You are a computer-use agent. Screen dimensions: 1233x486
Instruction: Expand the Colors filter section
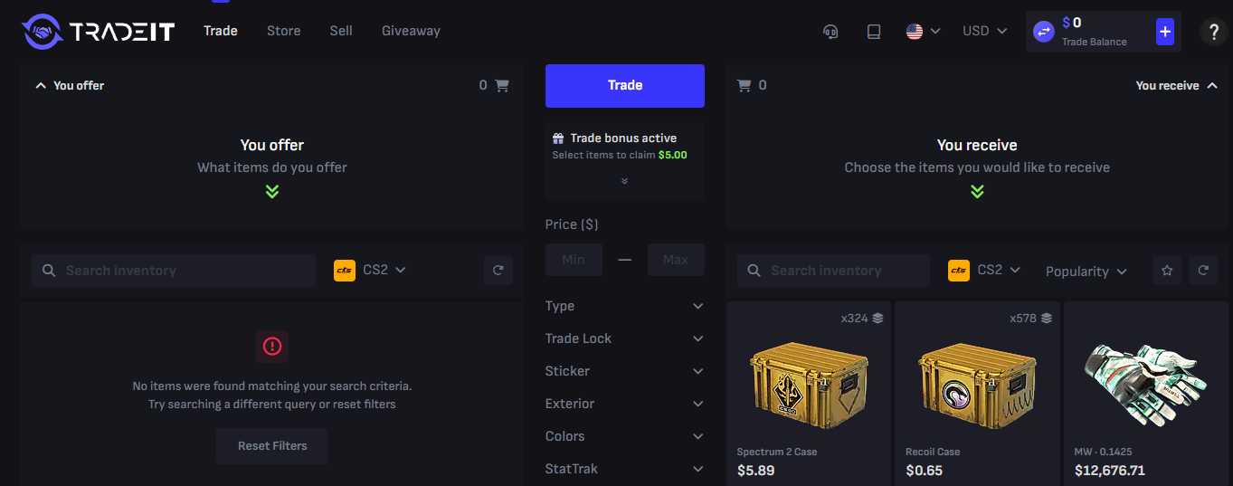tap(624, 436)
